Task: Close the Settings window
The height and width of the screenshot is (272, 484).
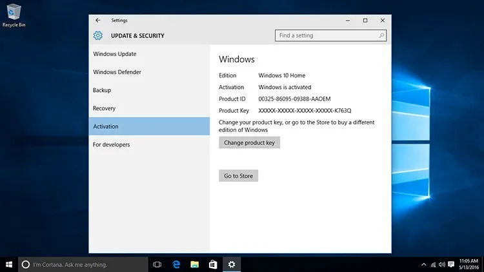Action: 383,21
